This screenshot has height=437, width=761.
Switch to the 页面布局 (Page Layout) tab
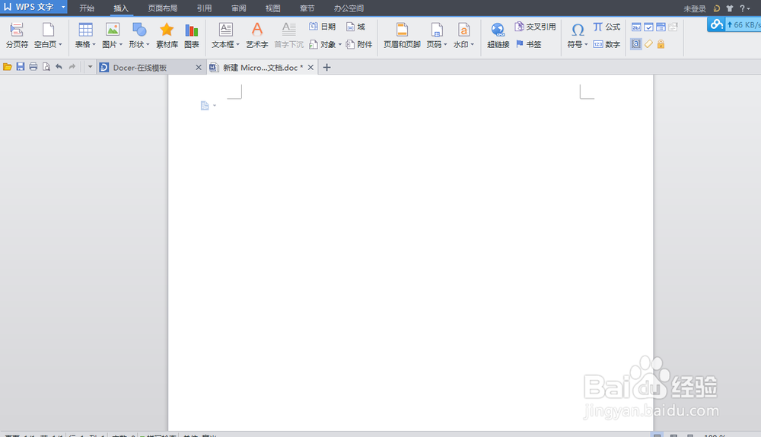pos(163,8)
